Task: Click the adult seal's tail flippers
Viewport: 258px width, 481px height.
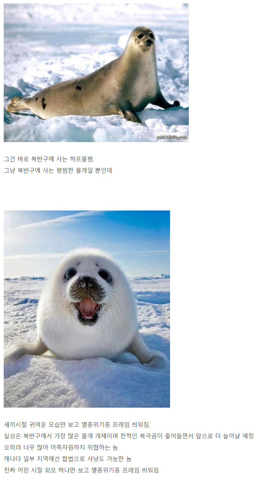Action: click(x=15, y=104)
